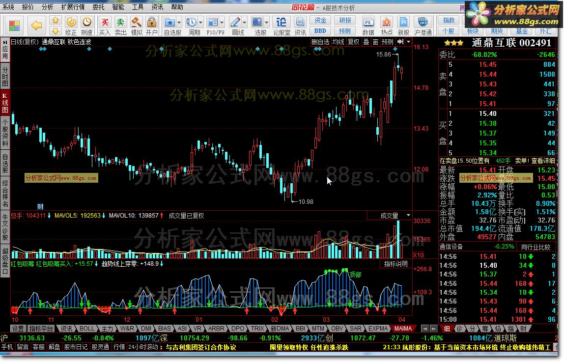
Task: Expand the F10/F9 dropdown arrow
Action: click(222, 22)
